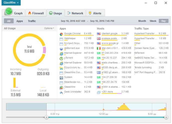Select the Traffic usage filter

point(32,21)
